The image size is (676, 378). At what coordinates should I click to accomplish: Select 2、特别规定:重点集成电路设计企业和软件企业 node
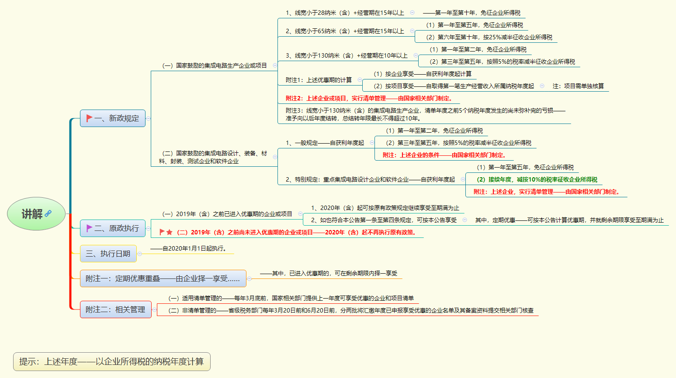[x=370, y=179]
